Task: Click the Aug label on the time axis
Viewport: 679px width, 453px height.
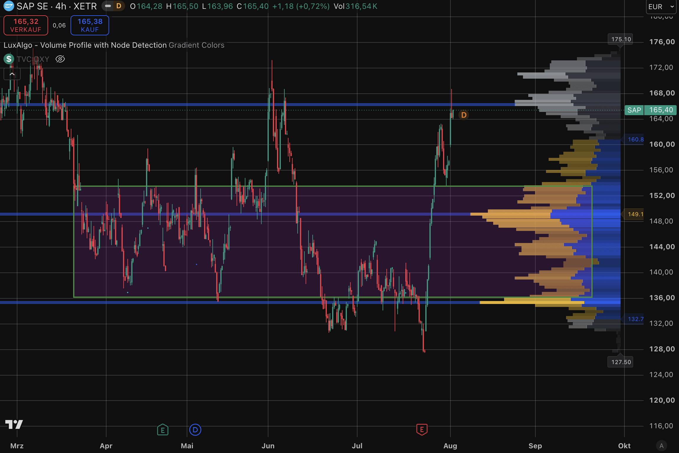Action: tap(450, 446)
